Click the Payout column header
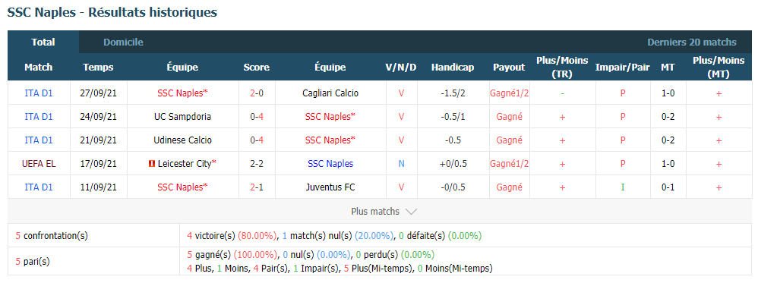Image resolution: width=758 pixels, height=283 pixels. pos(509,67)
